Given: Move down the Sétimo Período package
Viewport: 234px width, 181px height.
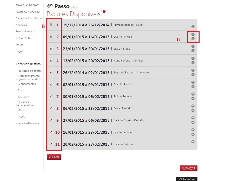Looking at the screenshot, I should click(193, 99).
